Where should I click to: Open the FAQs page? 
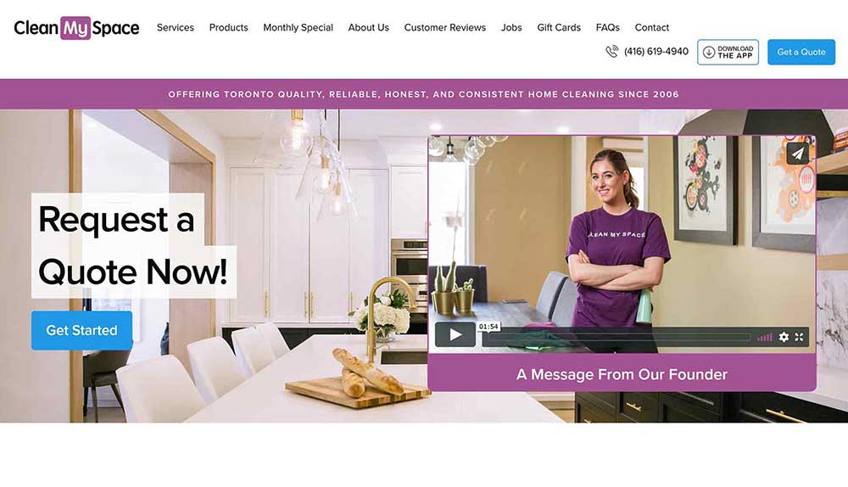608,28
